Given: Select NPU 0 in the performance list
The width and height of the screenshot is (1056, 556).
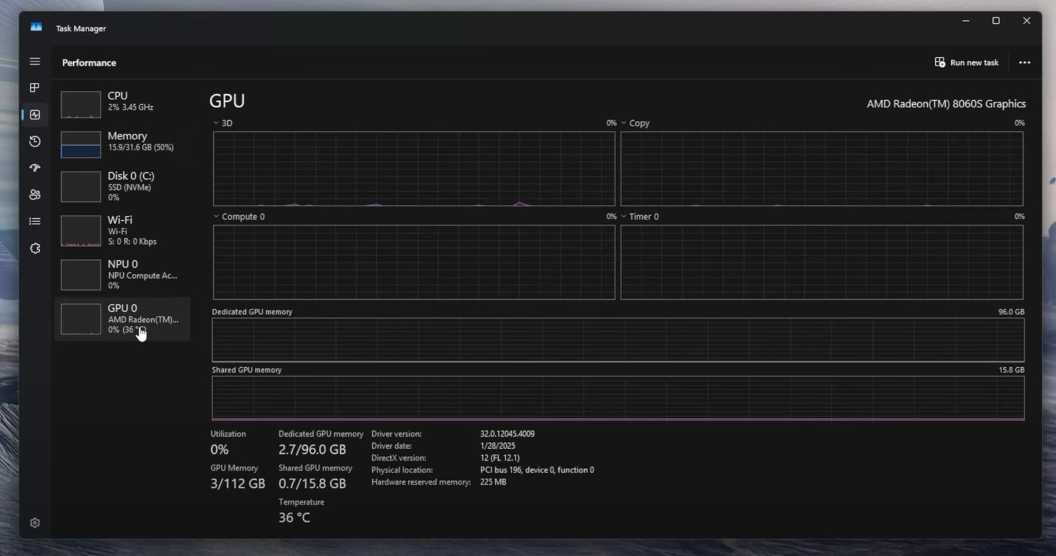Looking at the screenshot, I should [122, 274].
